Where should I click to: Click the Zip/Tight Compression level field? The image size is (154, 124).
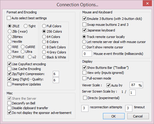[56, 74]
